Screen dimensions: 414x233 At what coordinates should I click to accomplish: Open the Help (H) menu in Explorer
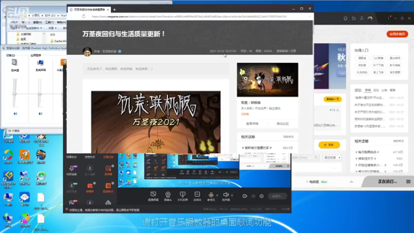(61, 22)
